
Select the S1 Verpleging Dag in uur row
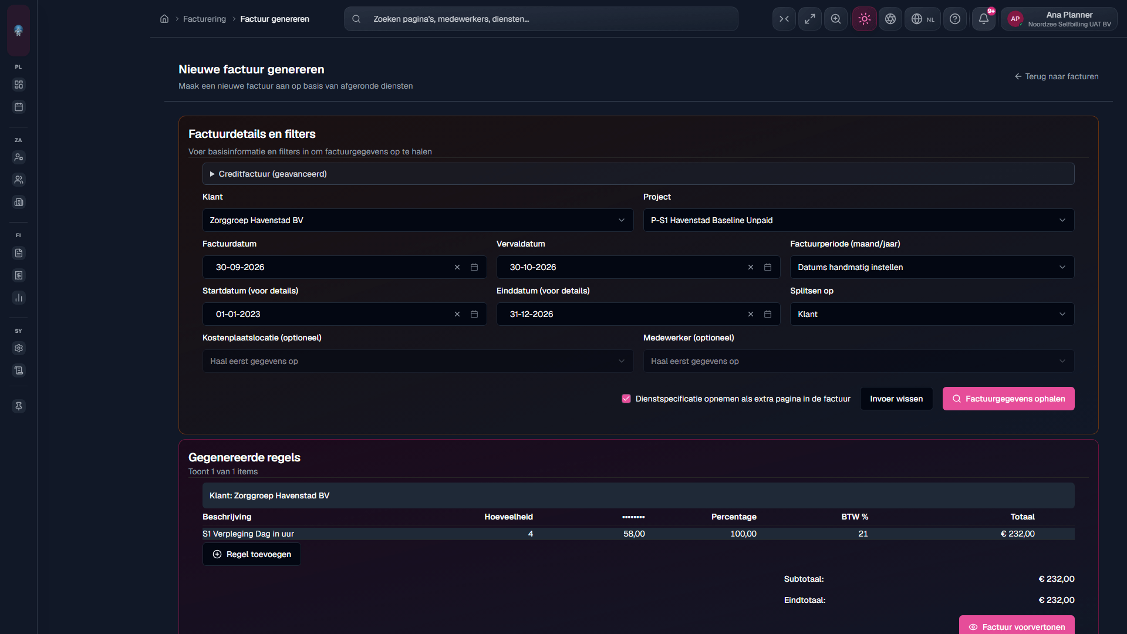pyautogui.click(x=639, y=534)
